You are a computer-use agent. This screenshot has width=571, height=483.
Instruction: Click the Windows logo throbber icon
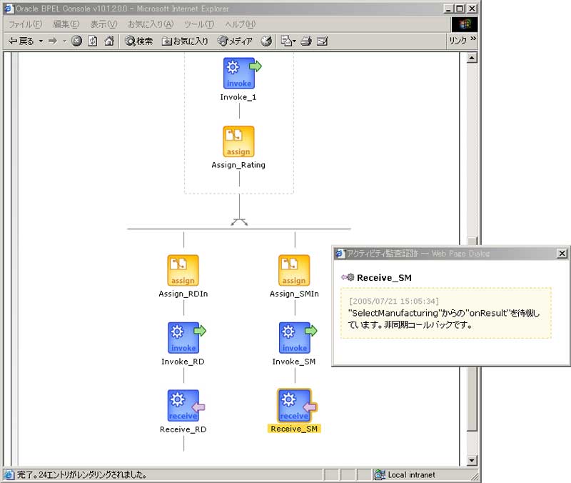tap(465, 24)
